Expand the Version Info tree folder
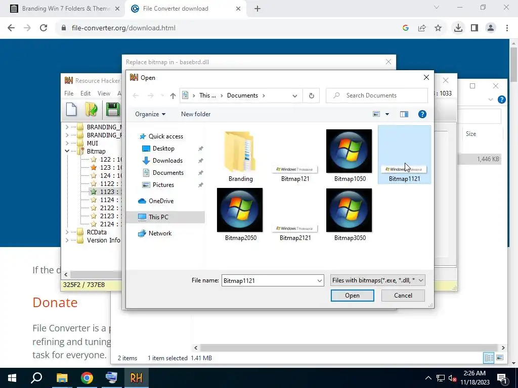Viewport: 518px width, 388px height. coord(67,240)
